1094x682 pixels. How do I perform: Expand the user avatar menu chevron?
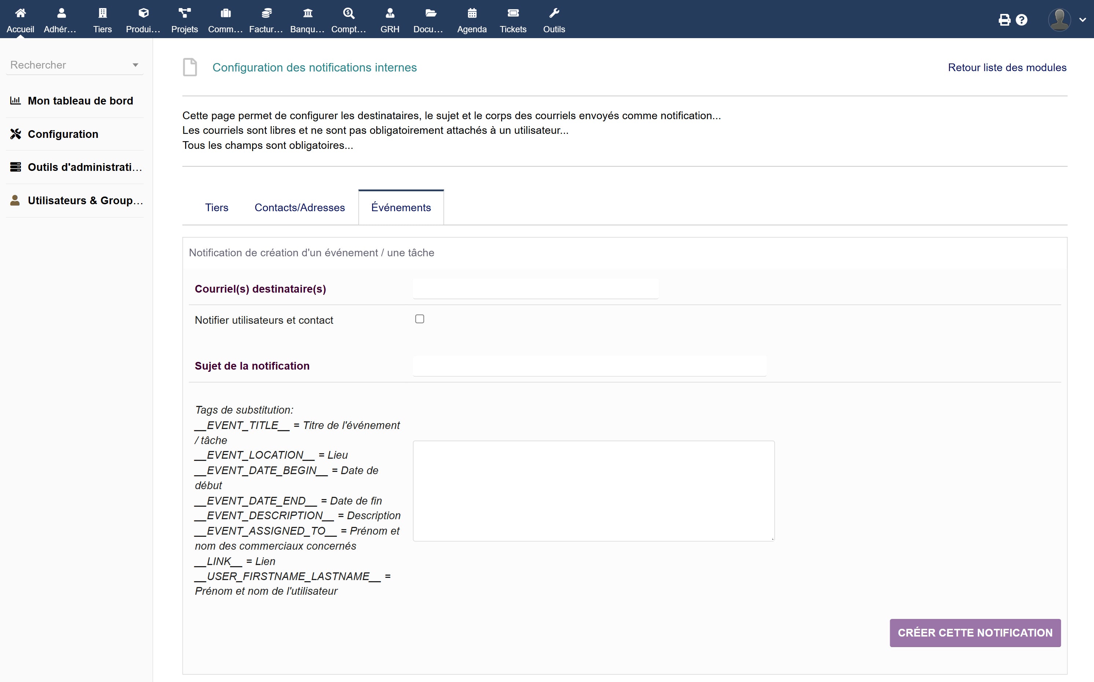1082,20
